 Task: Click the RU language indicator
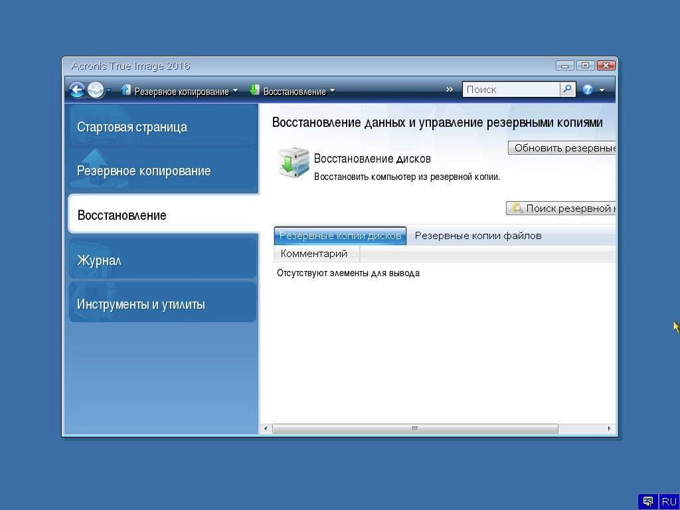point(669,501)
